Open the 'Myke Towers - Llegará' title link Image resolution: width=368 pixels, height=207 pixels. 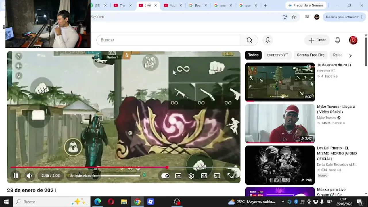click(x=336, y=109)
